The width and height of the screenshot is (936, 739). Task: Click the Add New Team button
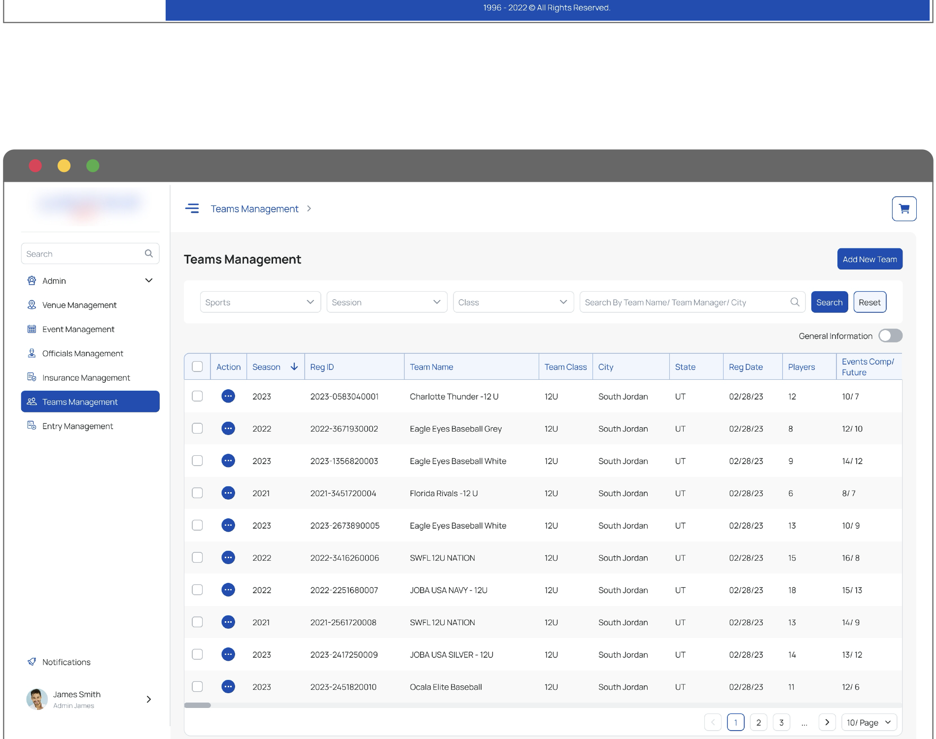point(869,259)
